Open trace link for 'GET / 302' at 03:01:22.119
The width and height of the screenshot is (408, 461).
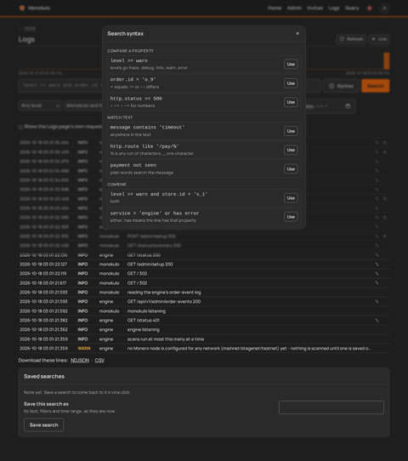(x=377, y=274)
